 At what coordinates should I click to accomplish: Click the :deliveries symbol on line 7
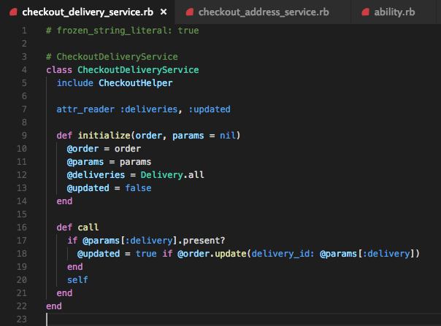tap(149, 109)
